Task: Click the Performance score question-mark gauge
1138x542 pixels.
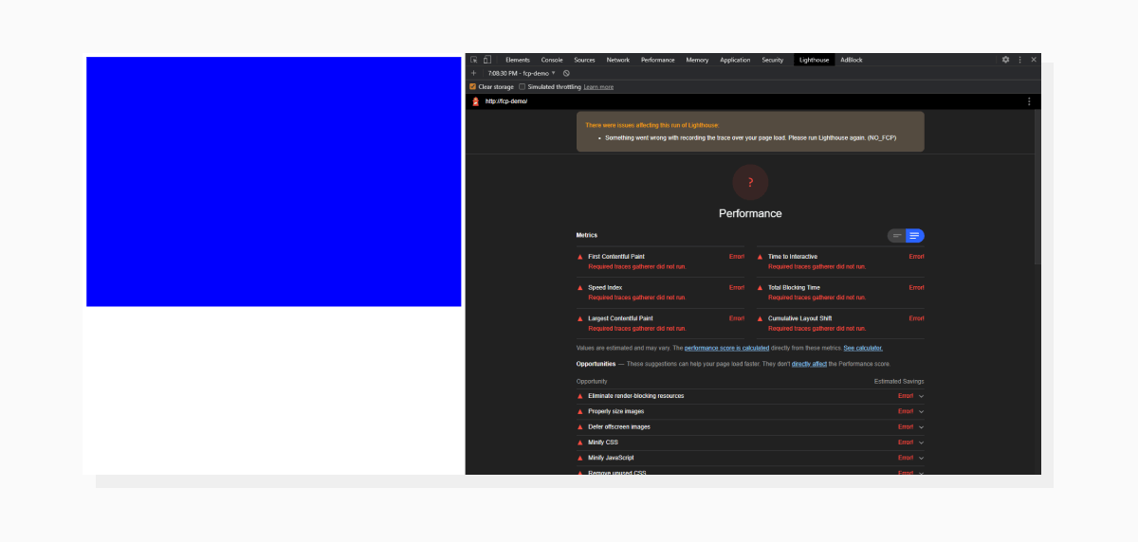Action: click(750, 182)
